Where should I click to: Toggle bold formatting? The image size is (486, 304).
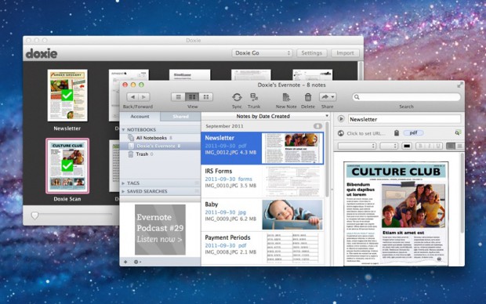[420, 146]
